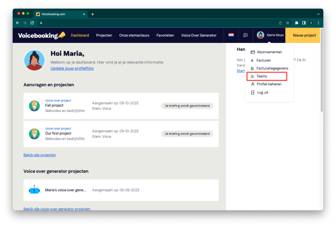Click the address bar lock icon

(x=41, y=23)
